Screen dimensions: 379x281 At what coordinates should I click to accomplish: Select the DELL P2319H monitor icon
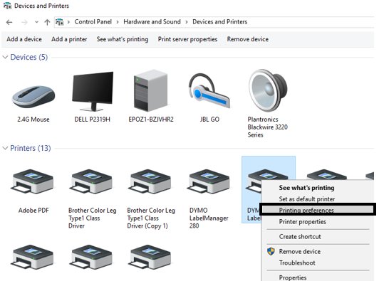point(93,91)
